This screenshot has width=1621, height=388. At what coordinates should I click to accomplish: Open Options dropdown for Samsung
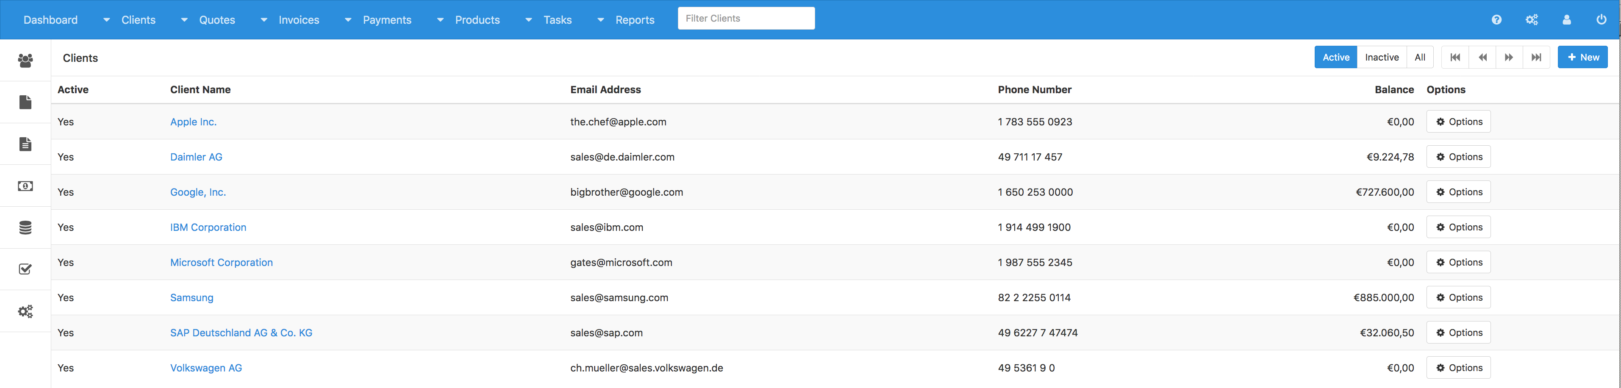(x=1458, y=297)
